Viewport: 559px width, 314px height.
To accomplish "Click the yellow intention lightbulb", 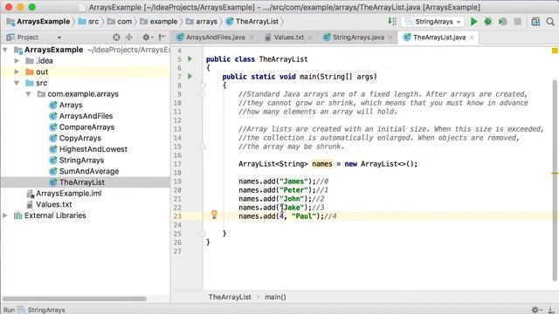I will 214,215.
